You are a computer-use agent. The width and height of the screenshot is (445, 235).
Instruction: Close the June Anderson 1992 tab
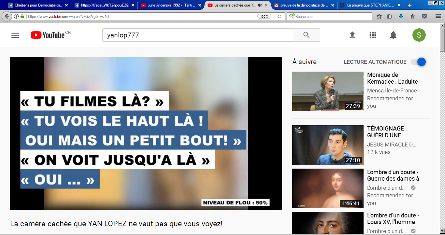click(199, 5)
